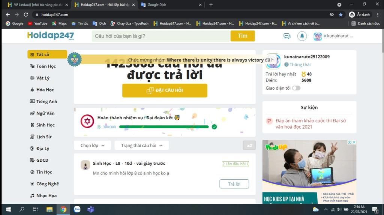Click the Ẩn danh incognito indicator
384x215 pixels.
pos(359,15)
